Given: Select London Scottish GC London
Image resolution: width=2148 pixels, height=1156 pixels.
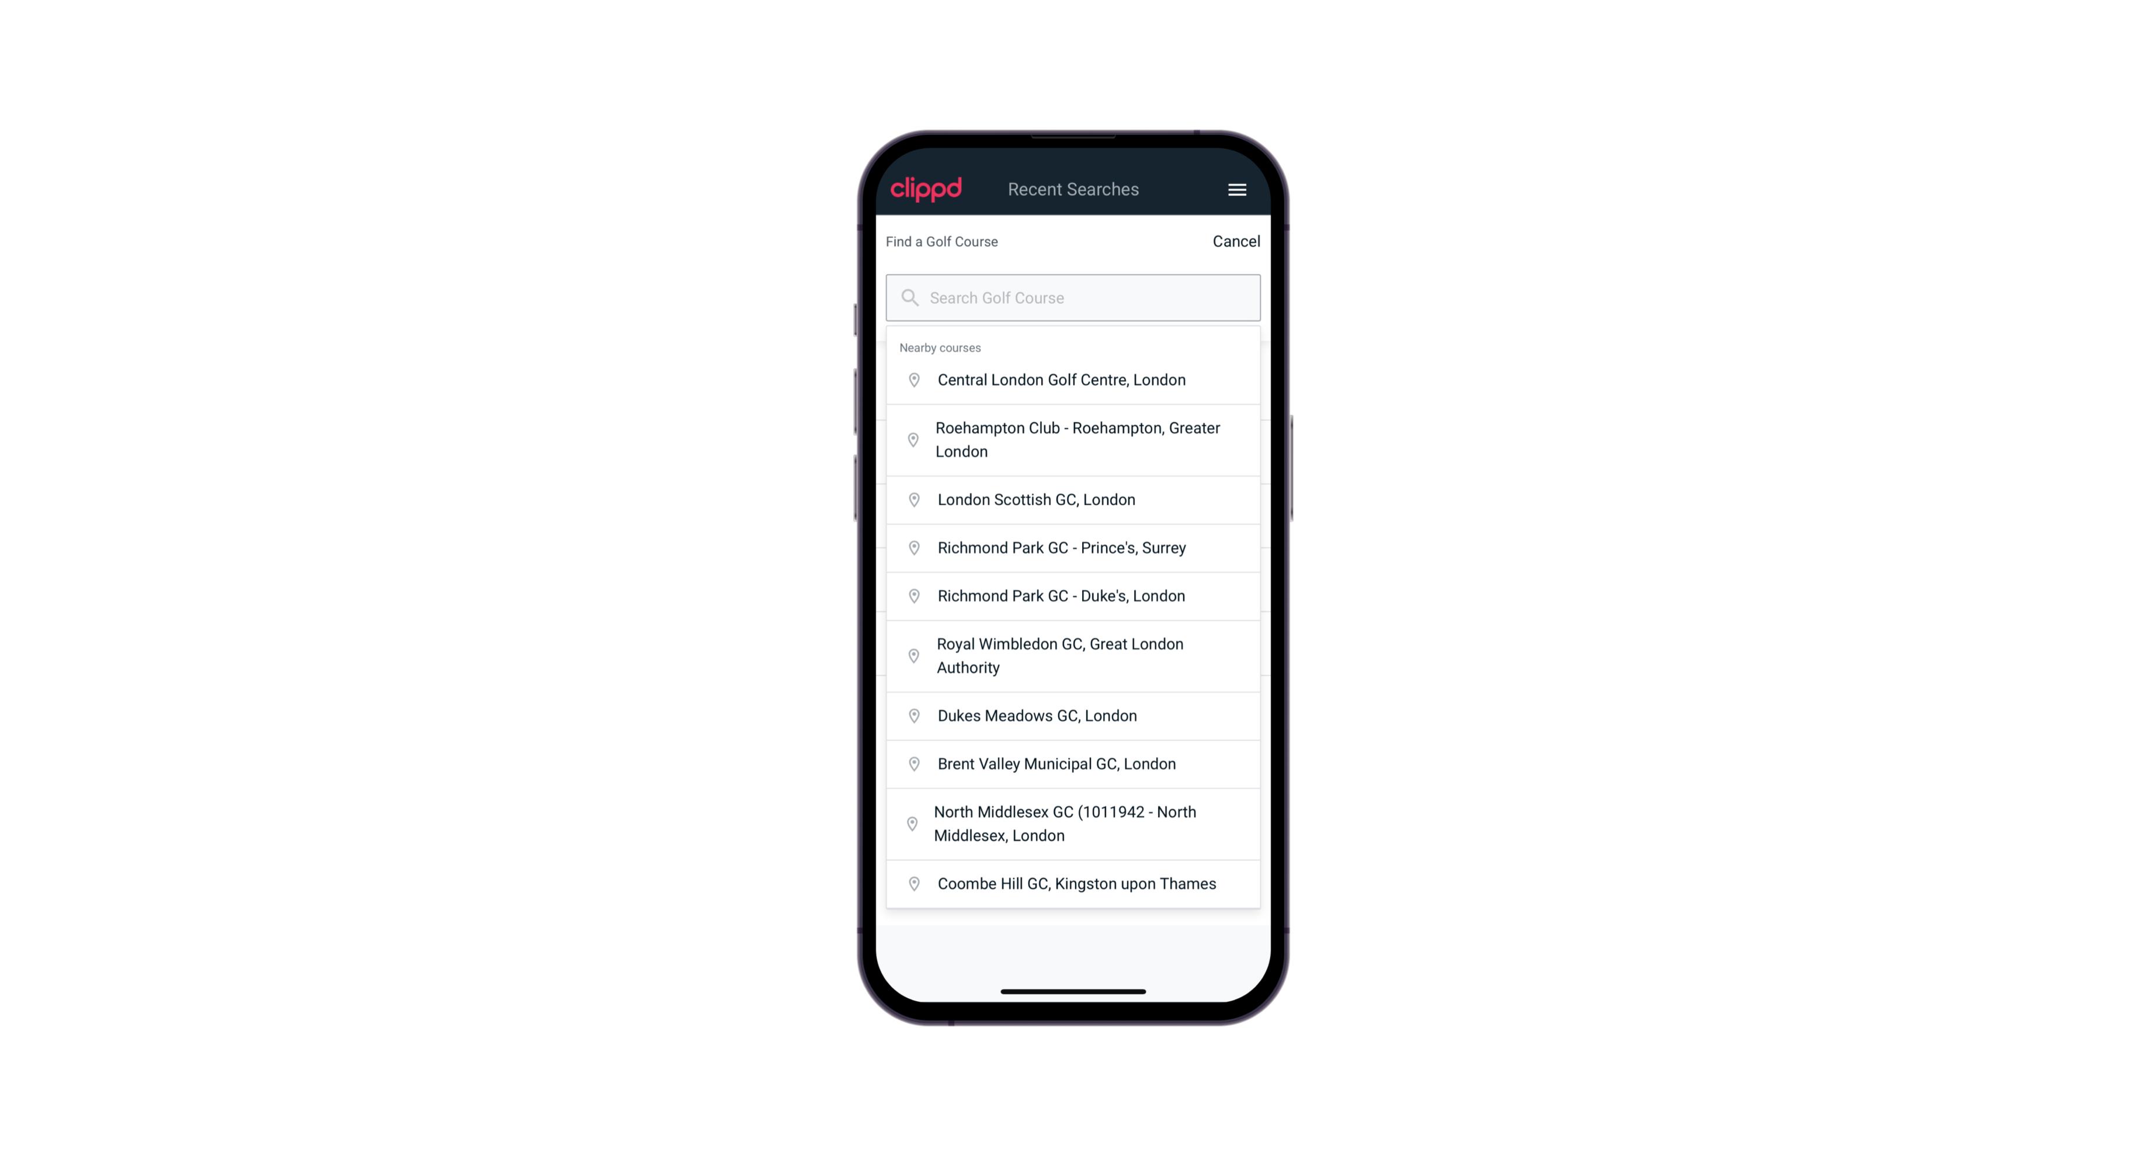Looking at the screenshot, I should 1074,499.
